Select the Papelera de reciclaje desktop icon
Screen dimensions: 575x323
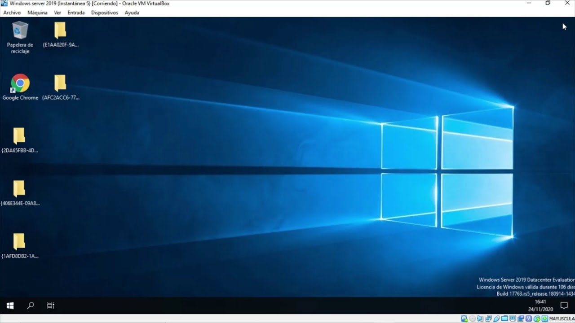pyautogui.click(x=20, y=38)
